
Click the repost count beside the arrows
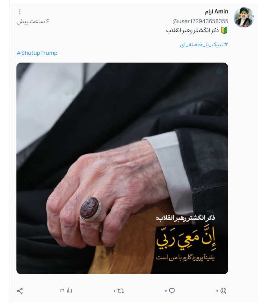(114, 291)
